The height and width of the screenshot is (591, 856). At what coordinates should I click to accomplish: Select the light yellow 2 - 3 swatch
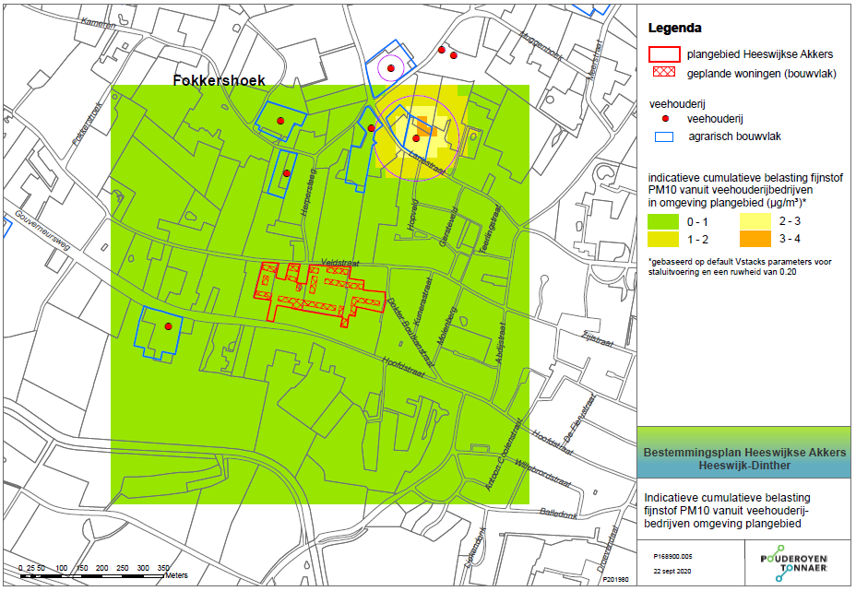[755, 221]
